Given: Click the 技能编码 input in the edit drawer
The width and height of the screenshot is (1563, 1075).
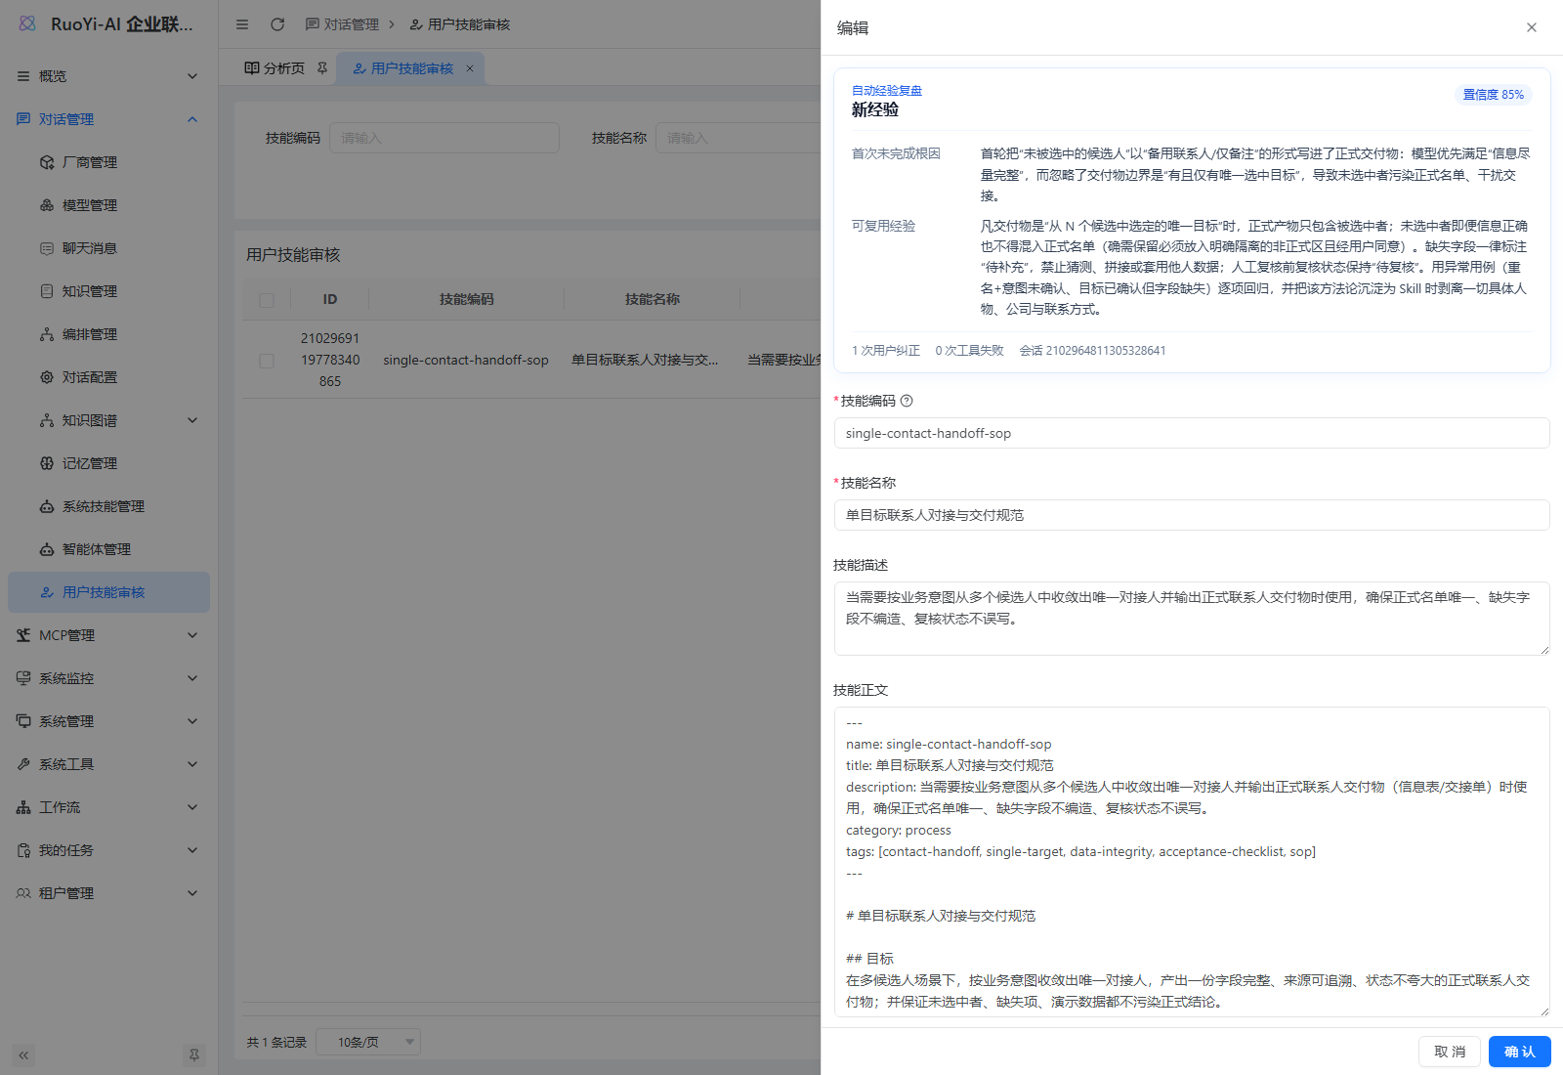Looking at the screenshot, I should click(x=1192, y=433).
